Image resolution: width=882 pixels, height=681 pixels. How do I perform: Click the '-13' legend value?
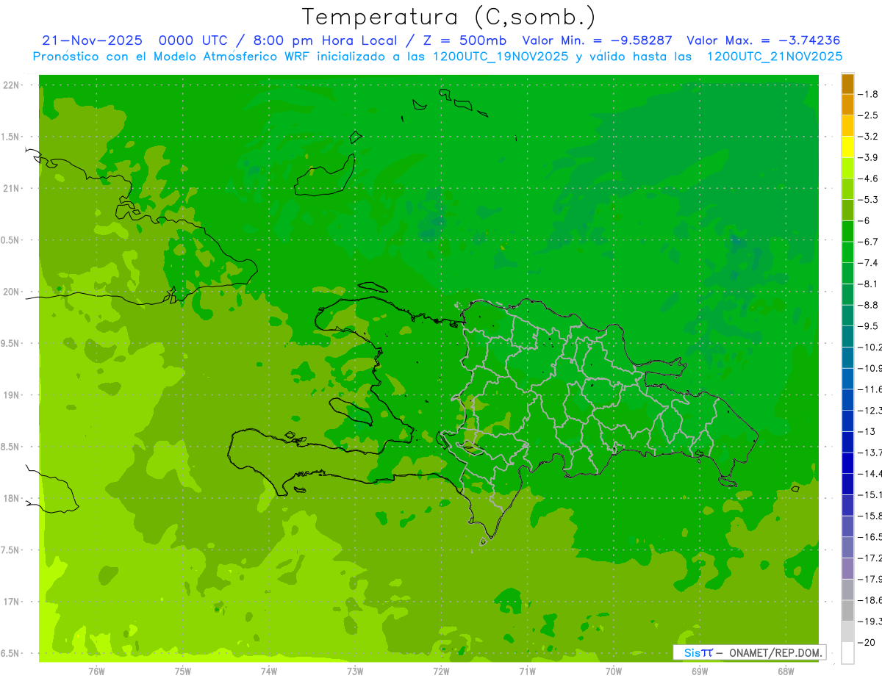tap(867, 431)
